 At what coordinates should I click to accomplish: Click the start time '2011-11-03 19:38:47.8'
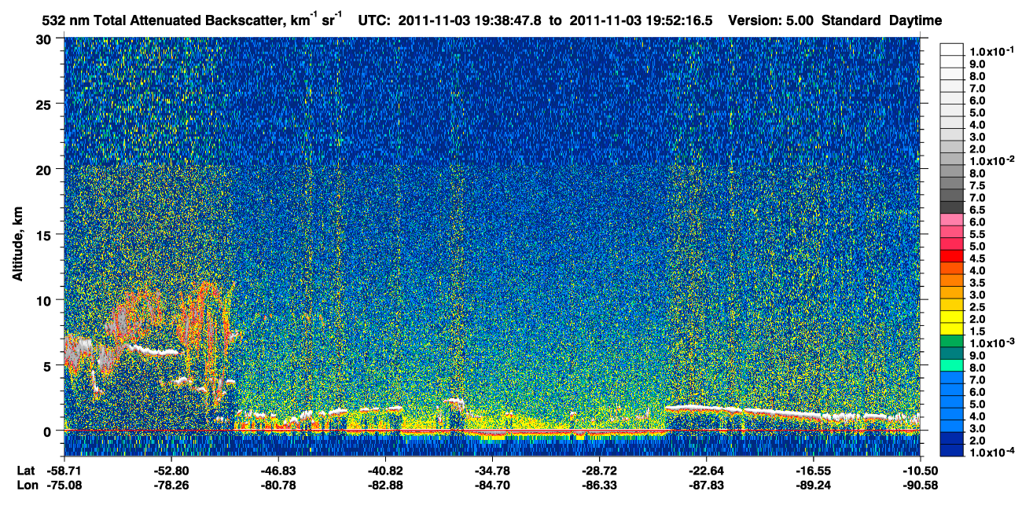point(469,20)
